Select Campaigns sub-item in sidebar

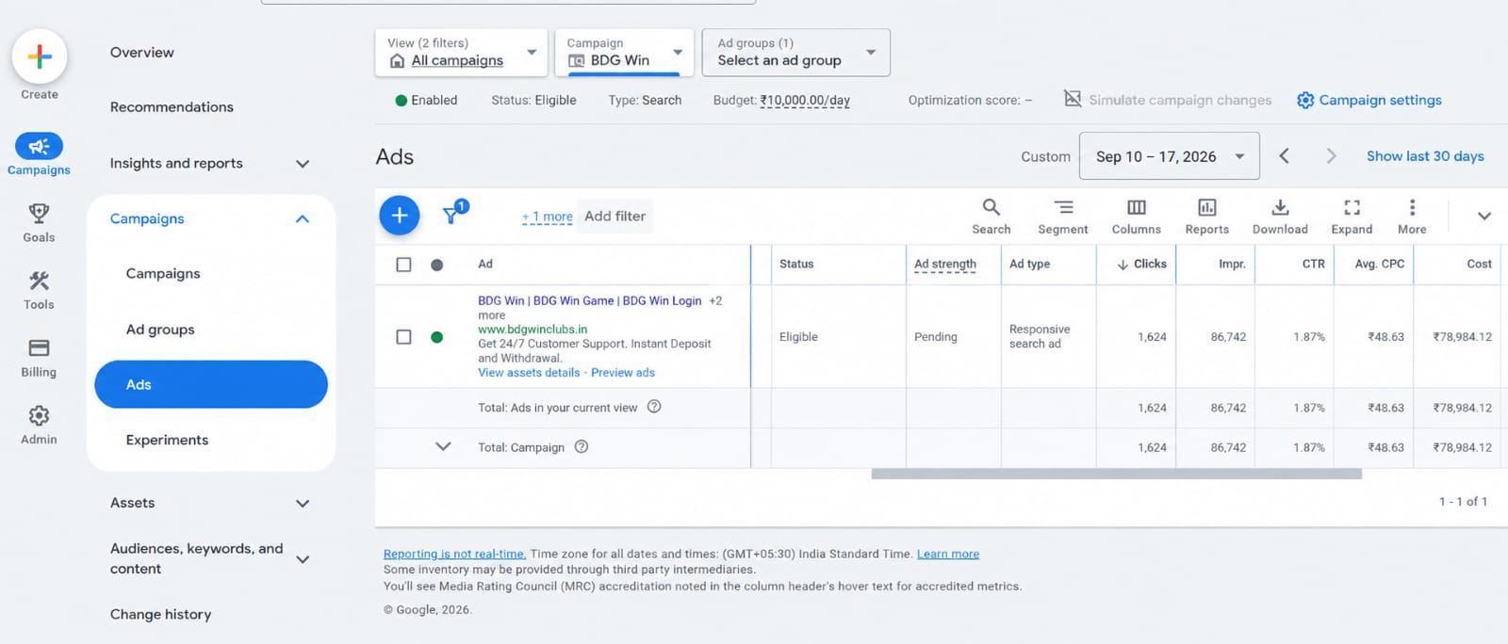point(163,273)
